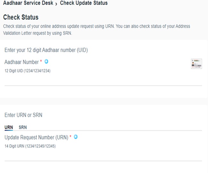Go back to Aadhaar Service Desk breadcrumb
The width and height of the screenshot is (208, 173).
[x=28, y=3]
